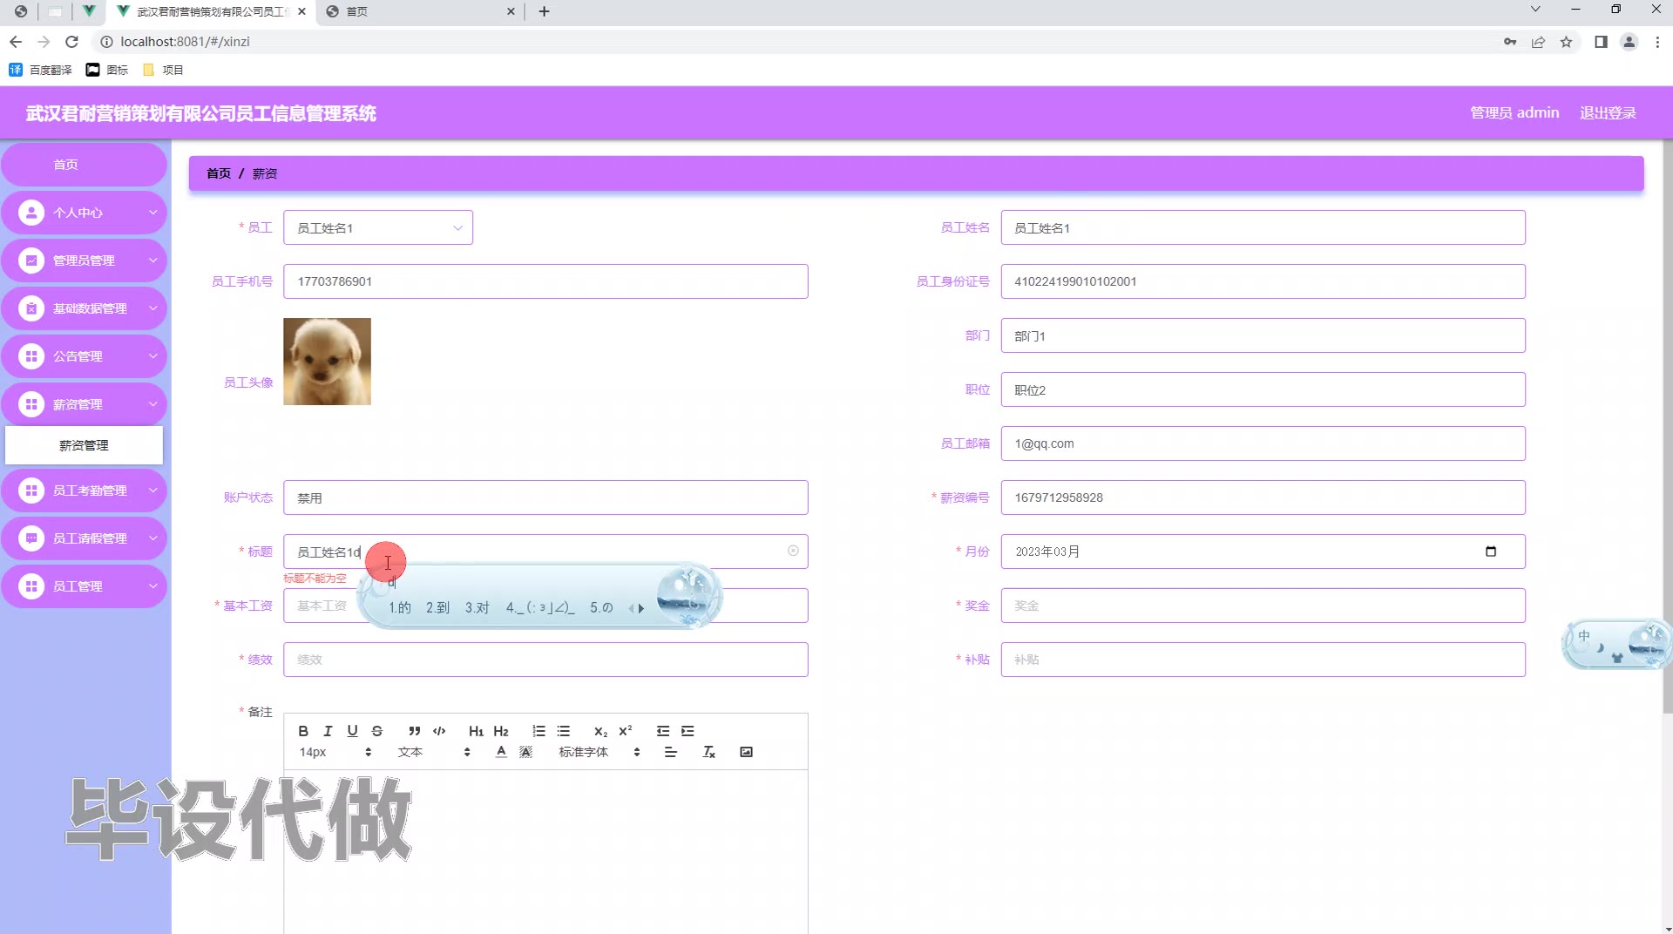The image size is (1673, 934).
Task: Insert an image into the 备注 editor
Action: [746, 752]
